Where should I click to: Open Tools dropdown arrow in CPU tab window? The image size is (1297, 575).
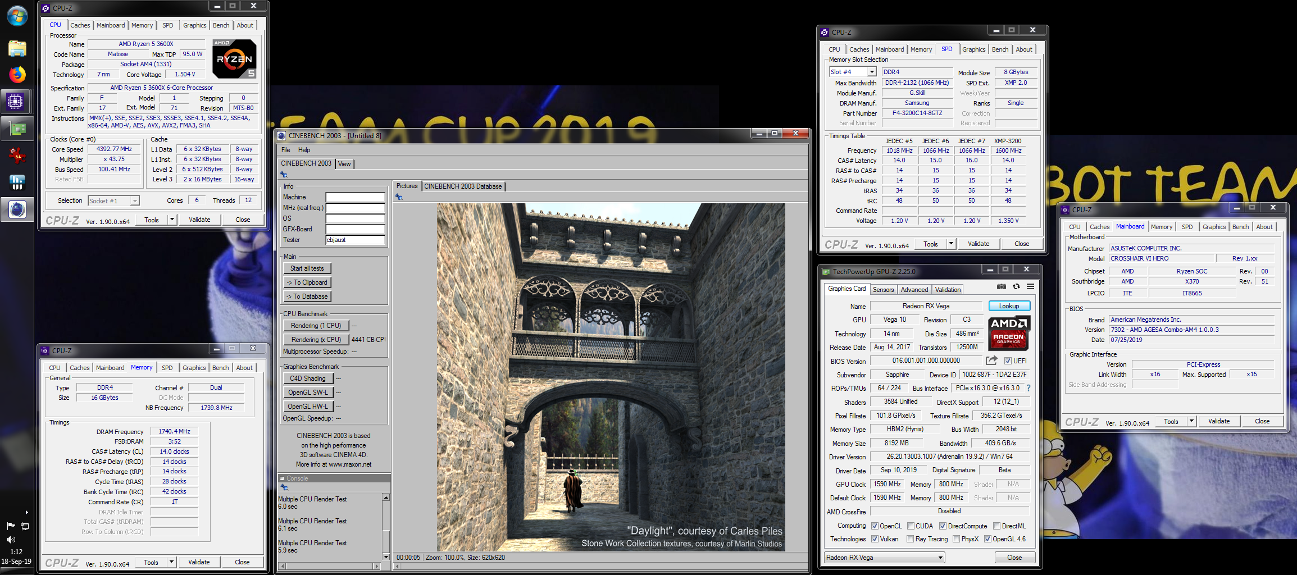[x=172, y=220]
